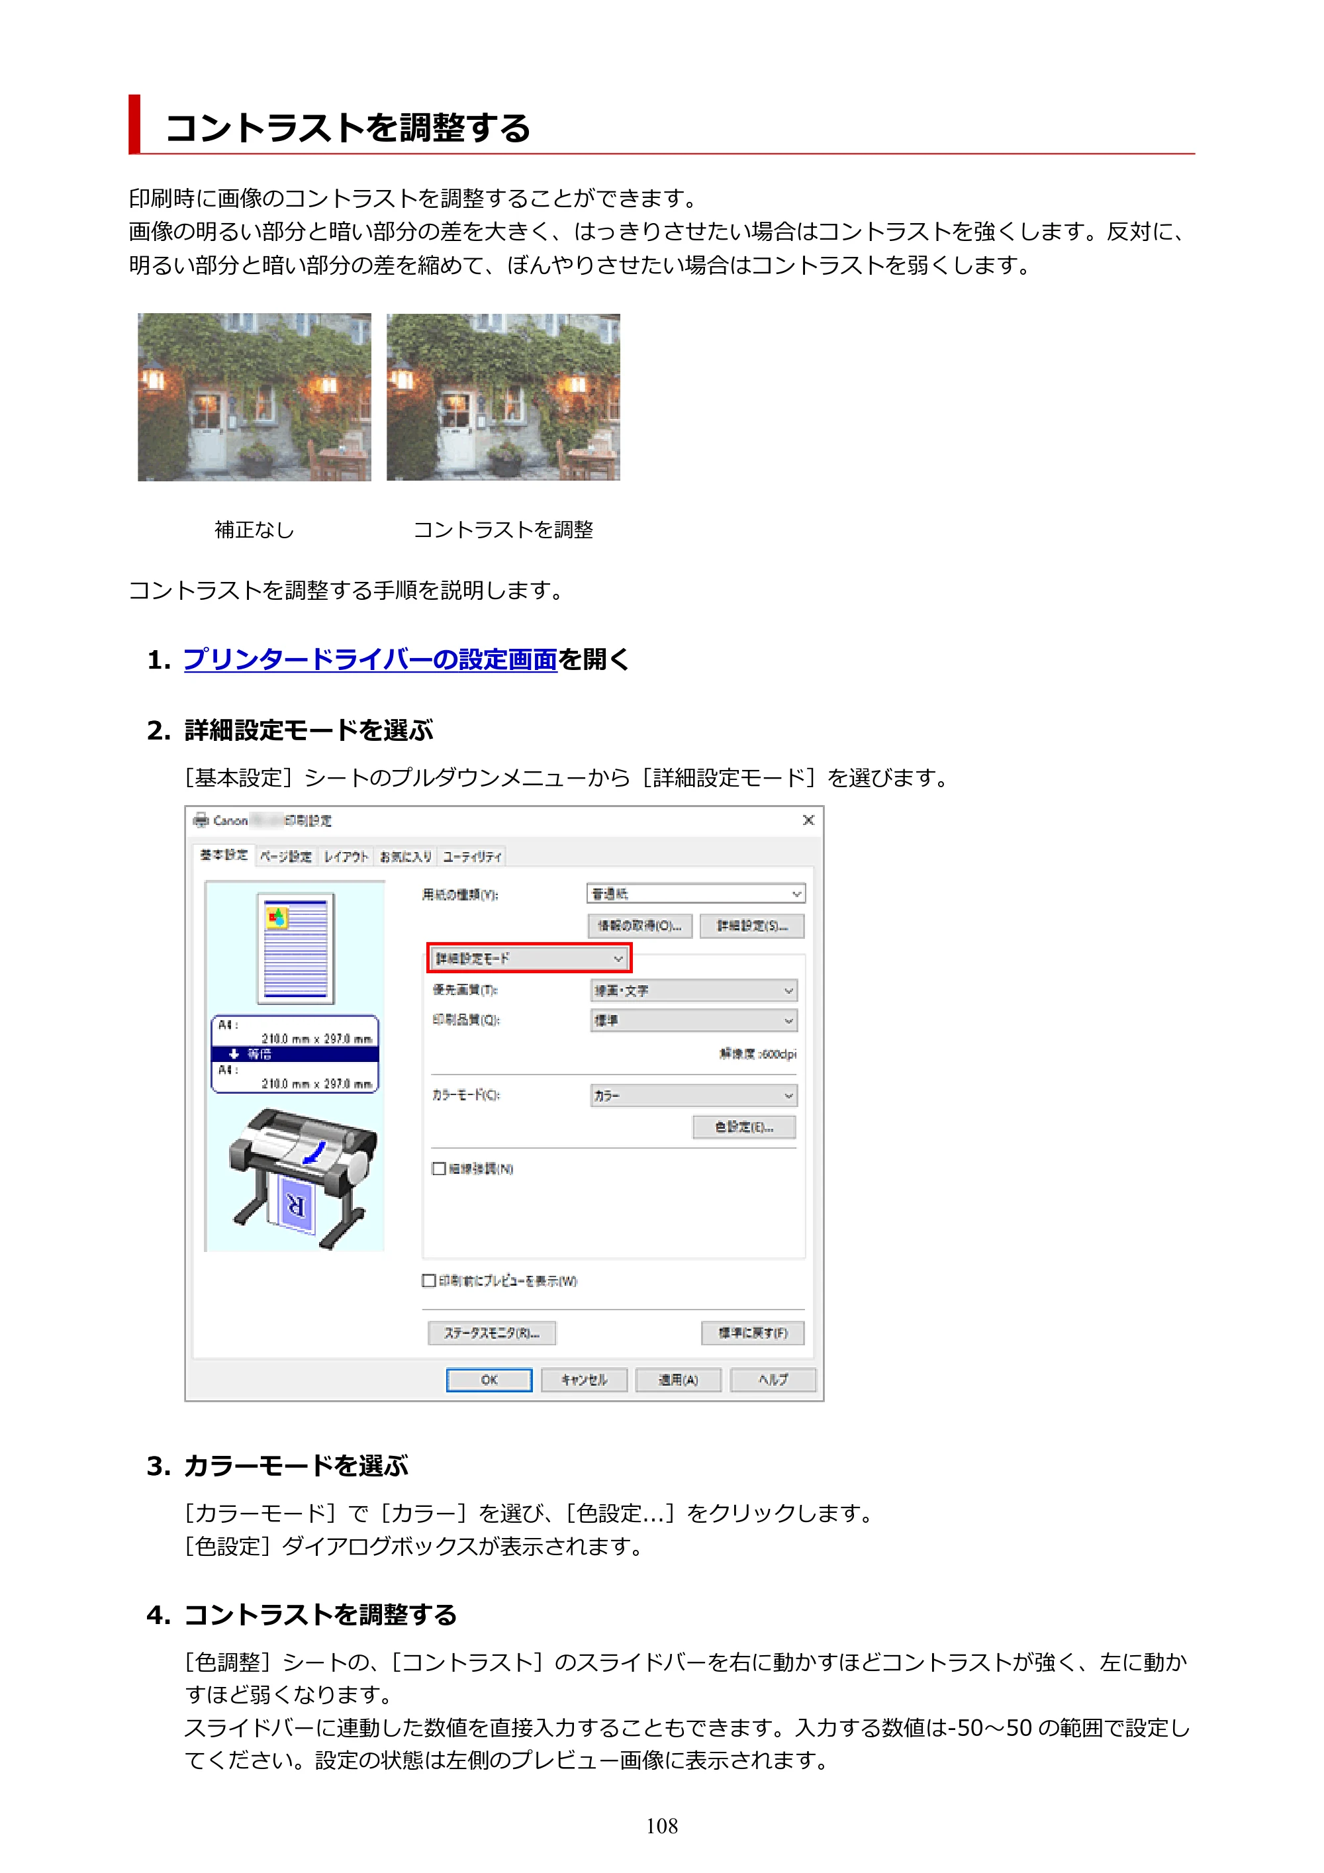Enable the 細線強調(N) checkbox

pos(439,1169)
